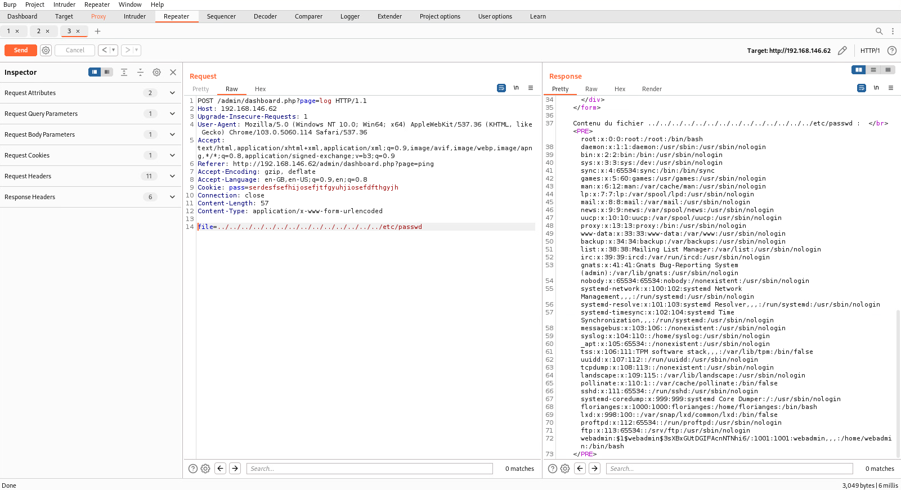
Task: Open top-right three-dot options menu
Action: click(893, 32)
